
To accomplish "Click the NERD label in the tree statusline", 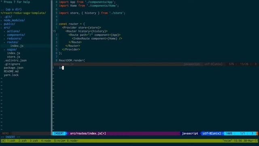I will [x=5, y=133].
